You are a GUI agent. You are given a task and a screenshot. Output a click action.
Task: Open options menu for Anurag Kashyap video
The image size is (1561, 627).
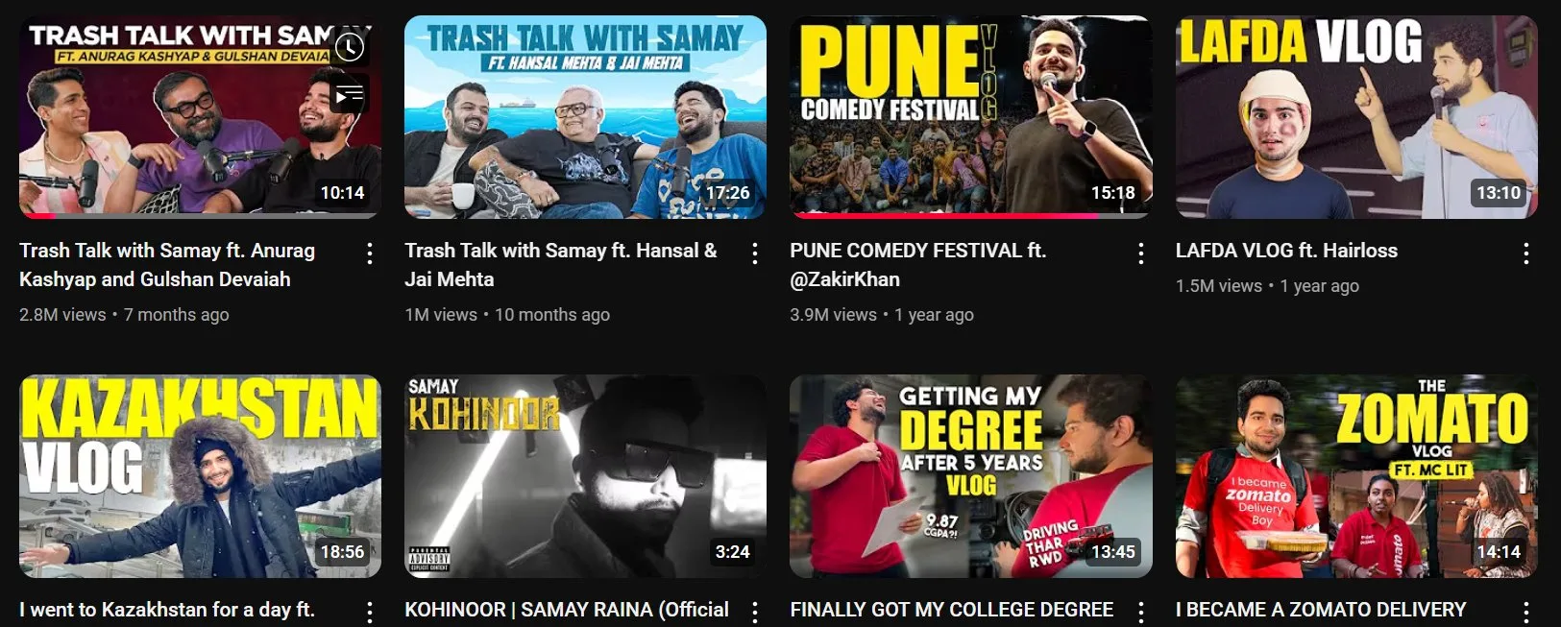(x=370, y=253)
